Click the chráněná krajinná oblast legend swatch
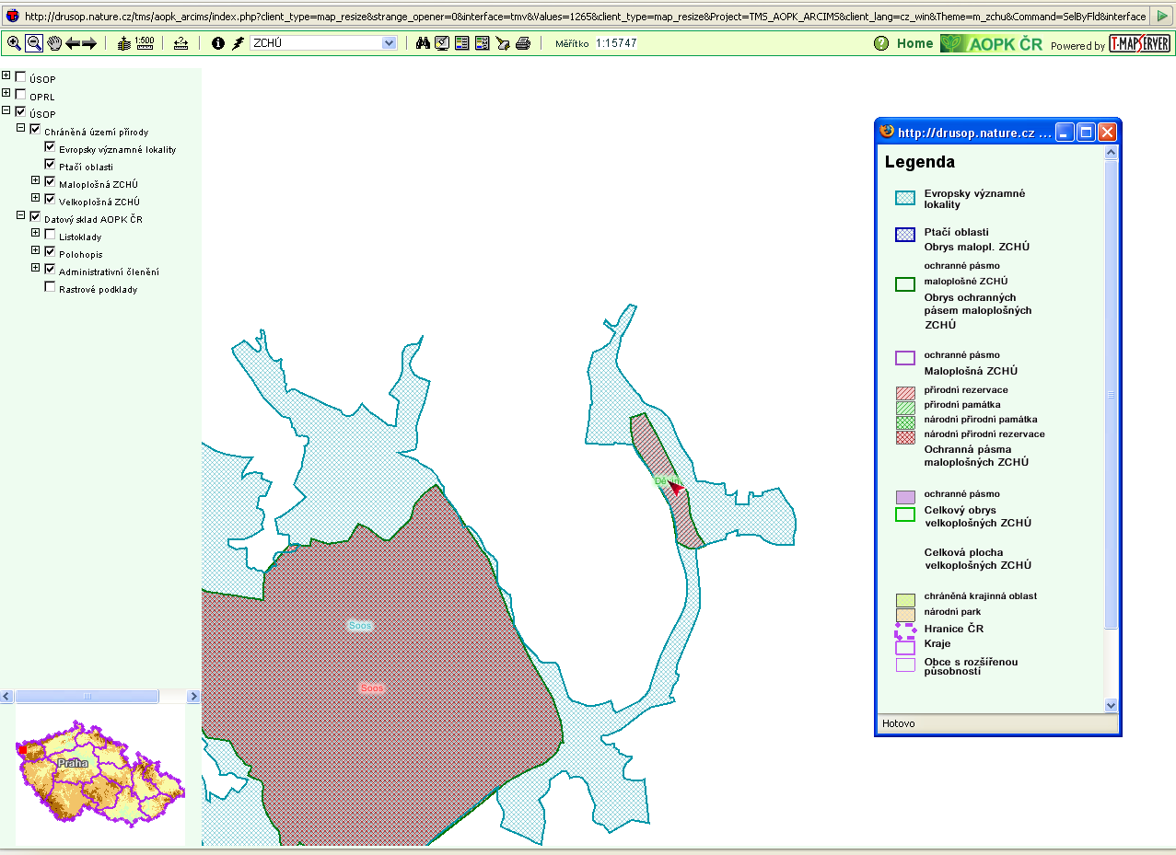The width and height of the screenshot is (1176, 855). tap(905, 600)
